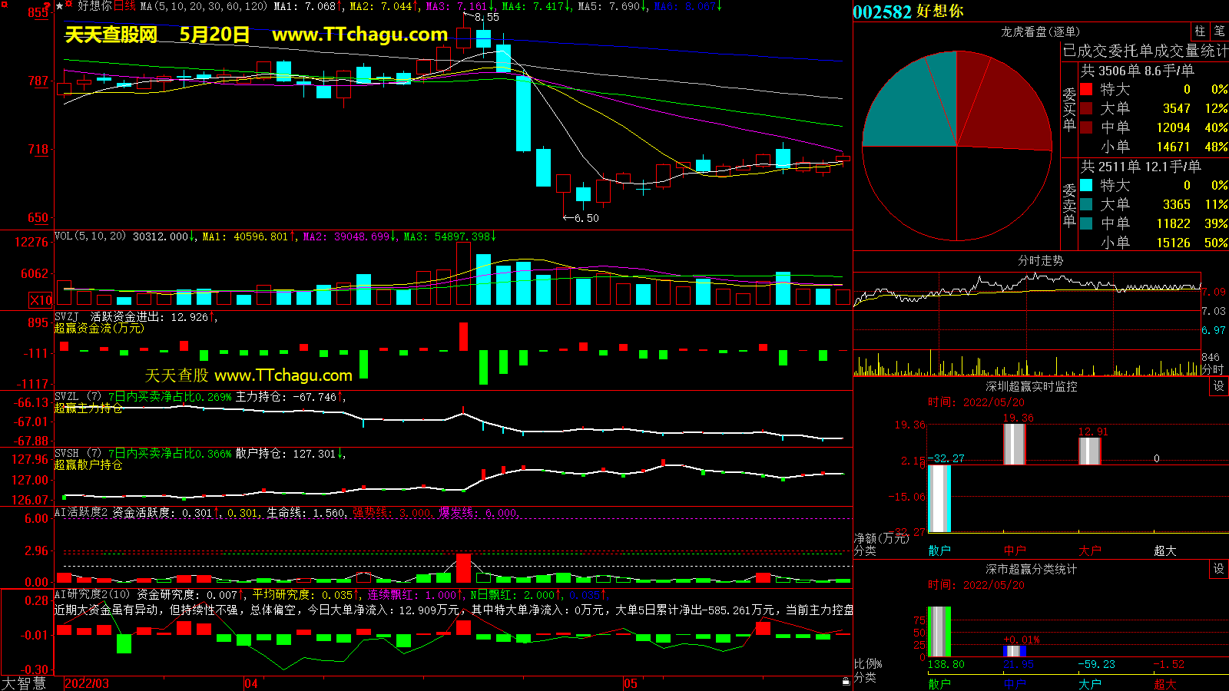Image resolution: width=1229 pixels, height=691 pixels.
Task: Click the 日线 period label
Action: (x=124, y=6)
